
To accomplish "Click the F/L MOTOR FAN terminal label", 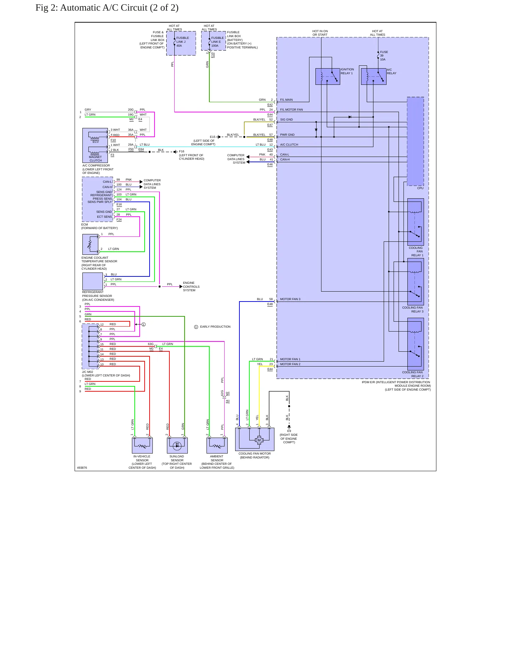I will point(291,110).
